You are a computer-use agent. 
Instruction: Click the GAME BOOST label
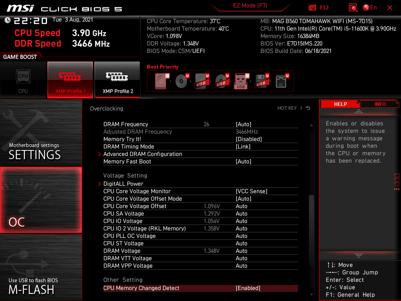click(20, 57)
